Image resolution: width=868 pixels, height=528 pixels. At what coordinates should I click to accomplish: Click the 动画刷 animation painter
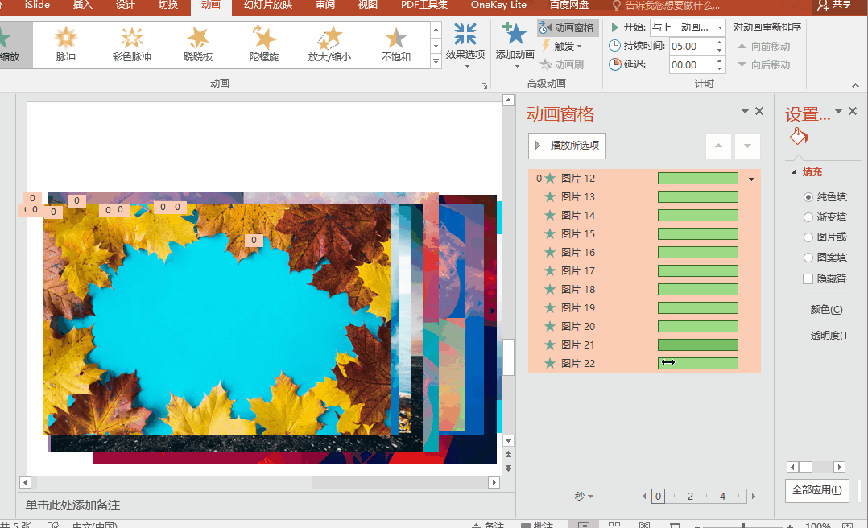coord(562,64)
